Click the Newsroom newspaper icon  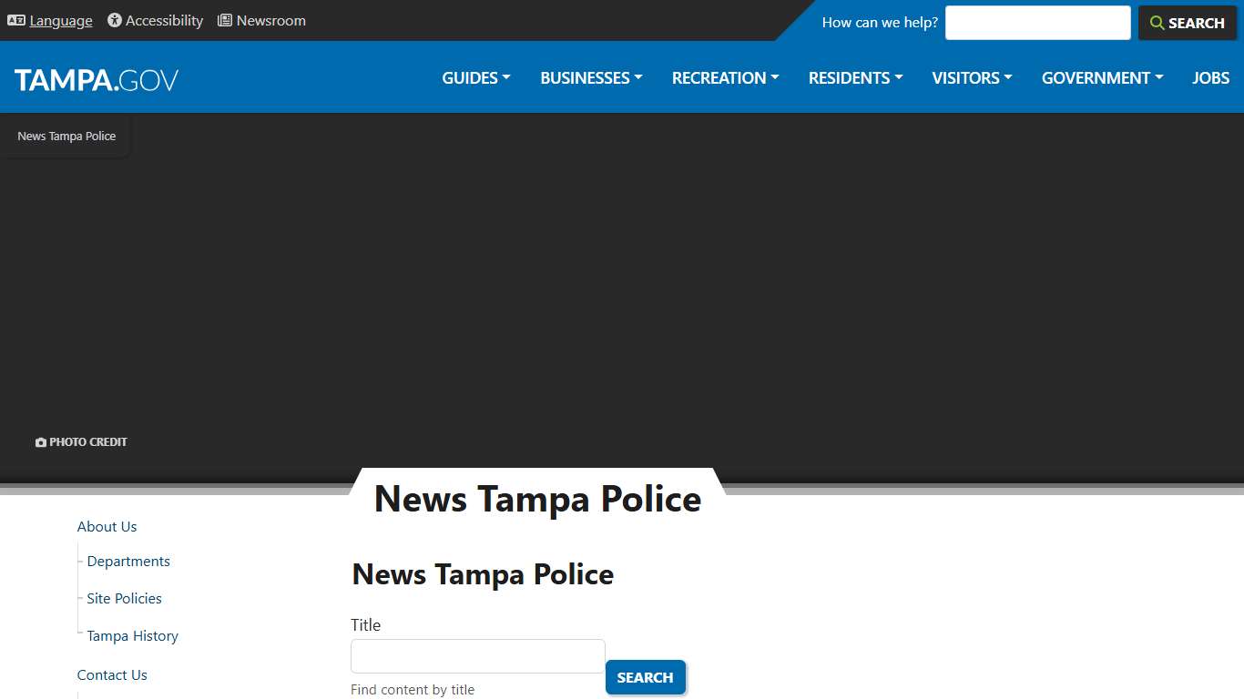[224, 20]
